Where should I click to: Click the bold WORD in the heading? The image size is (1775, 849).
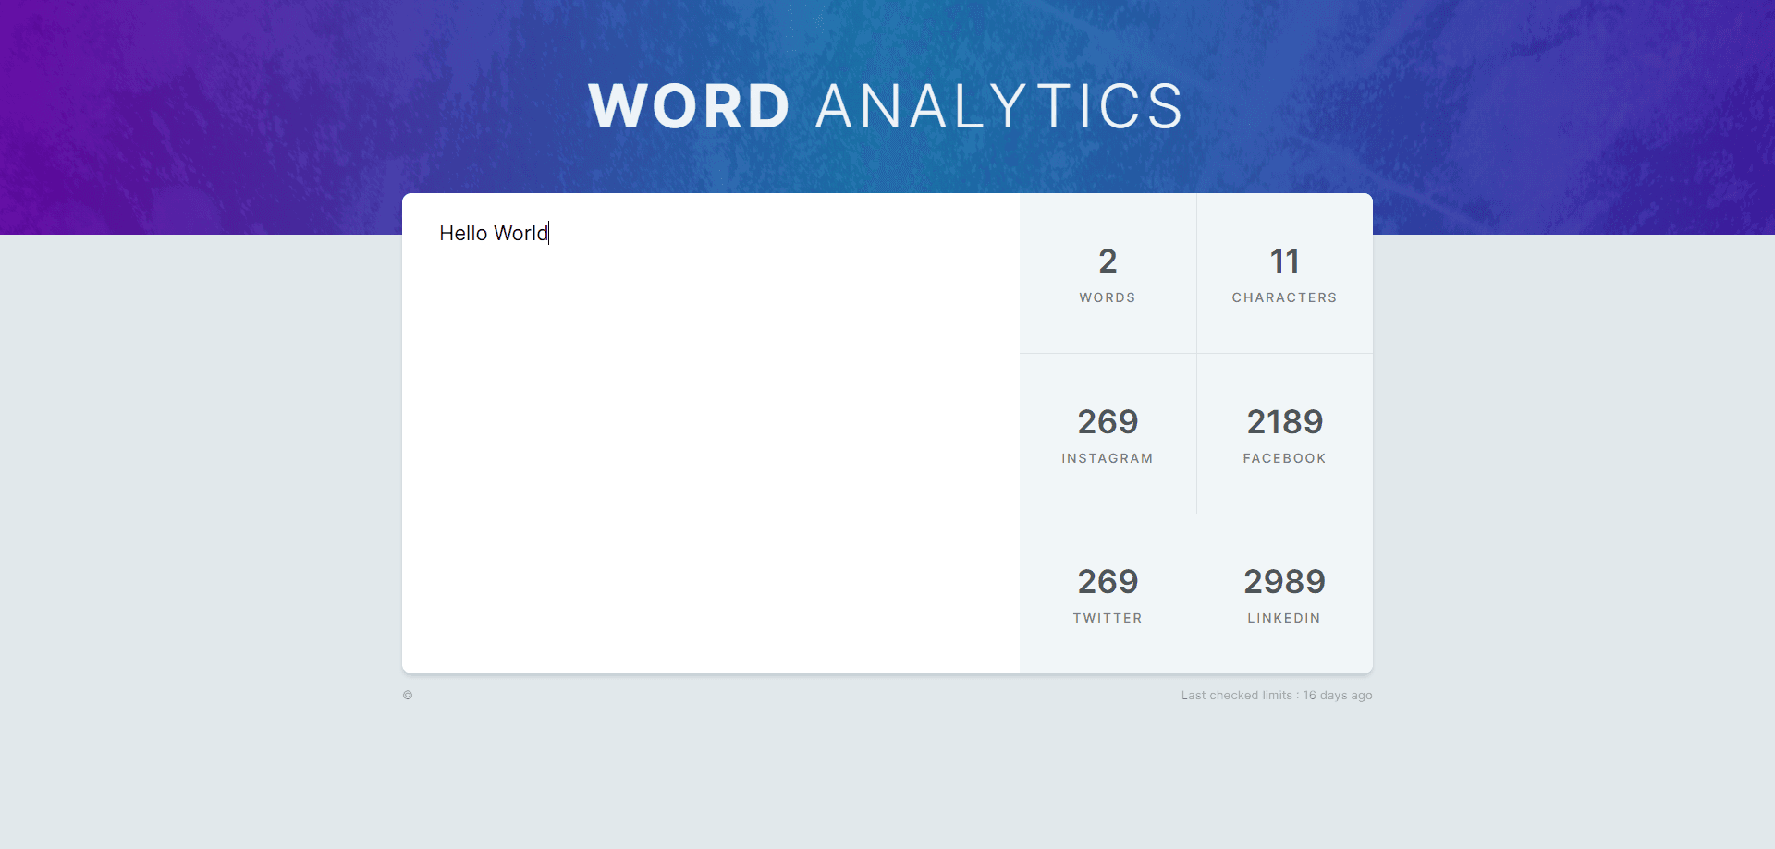pos(689,106)
